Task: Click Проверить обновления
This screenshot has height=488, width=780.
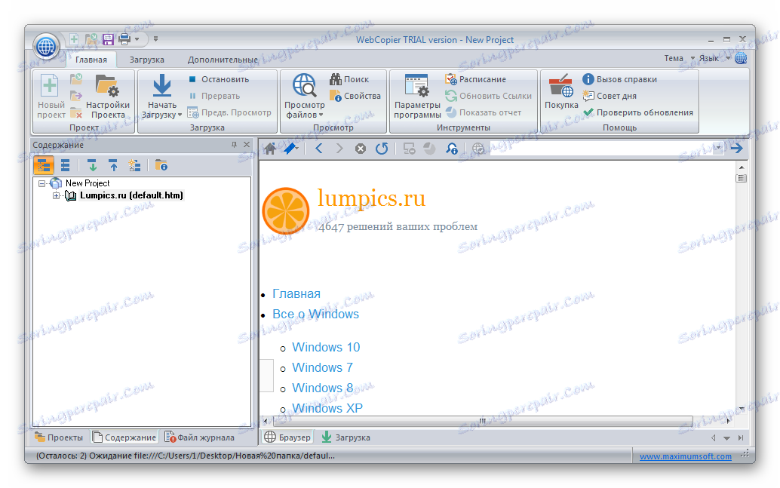Action: click(637, 113)
